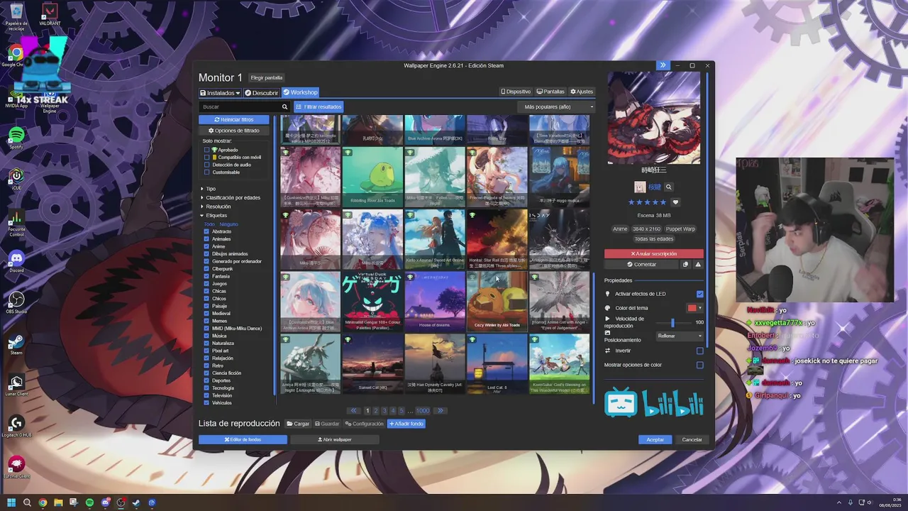Toggle Activar efectos de LED checkbox
908x511 pixels.
click(x=700, y=294)
